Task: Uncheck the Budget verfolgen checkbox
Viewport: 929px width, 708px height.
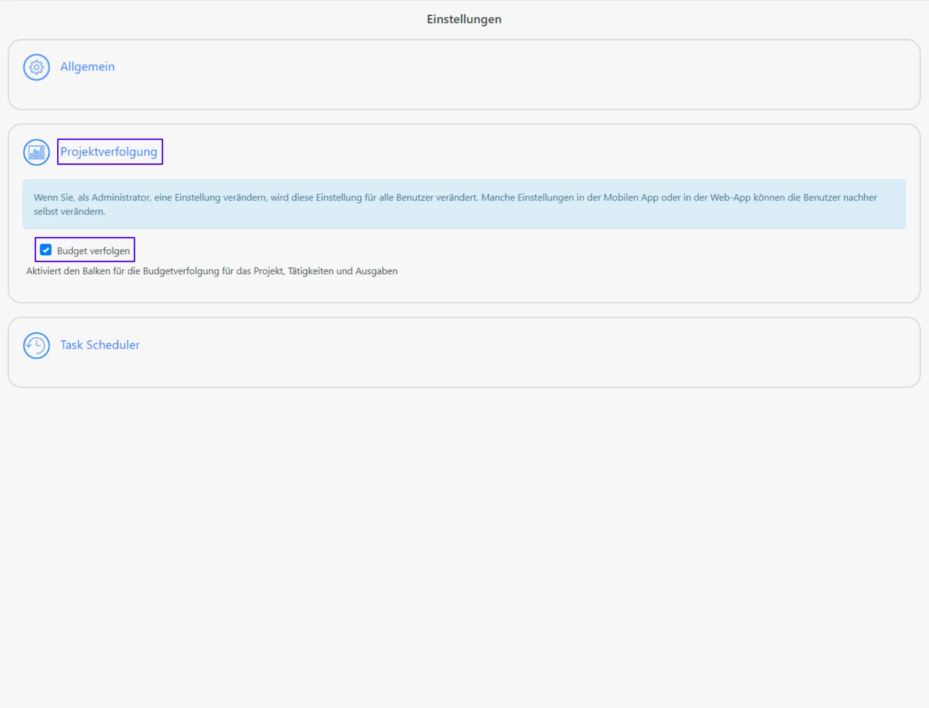Action: click(x=46, y=250)
